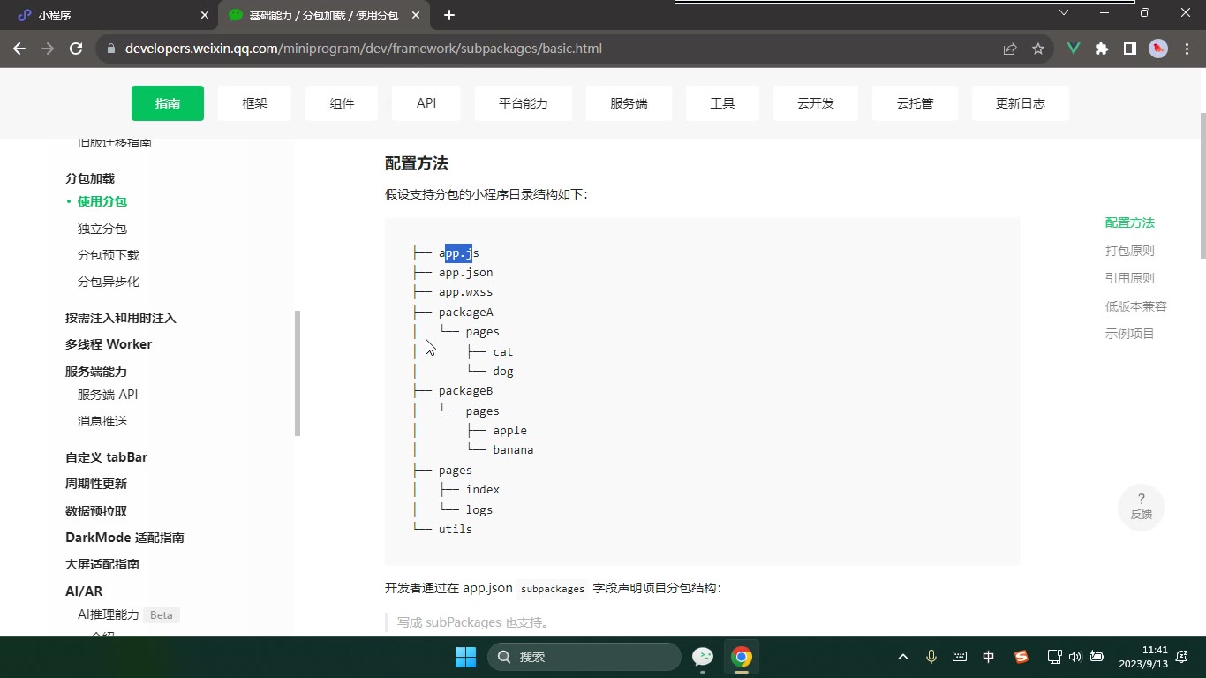
Task: Jump to 打包原则 in page outline
Action: [1130, 251]
